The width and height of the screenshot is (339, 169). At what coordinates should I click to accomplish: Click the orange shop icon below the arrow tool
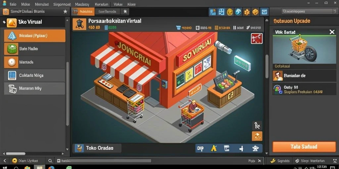(257, 136)
